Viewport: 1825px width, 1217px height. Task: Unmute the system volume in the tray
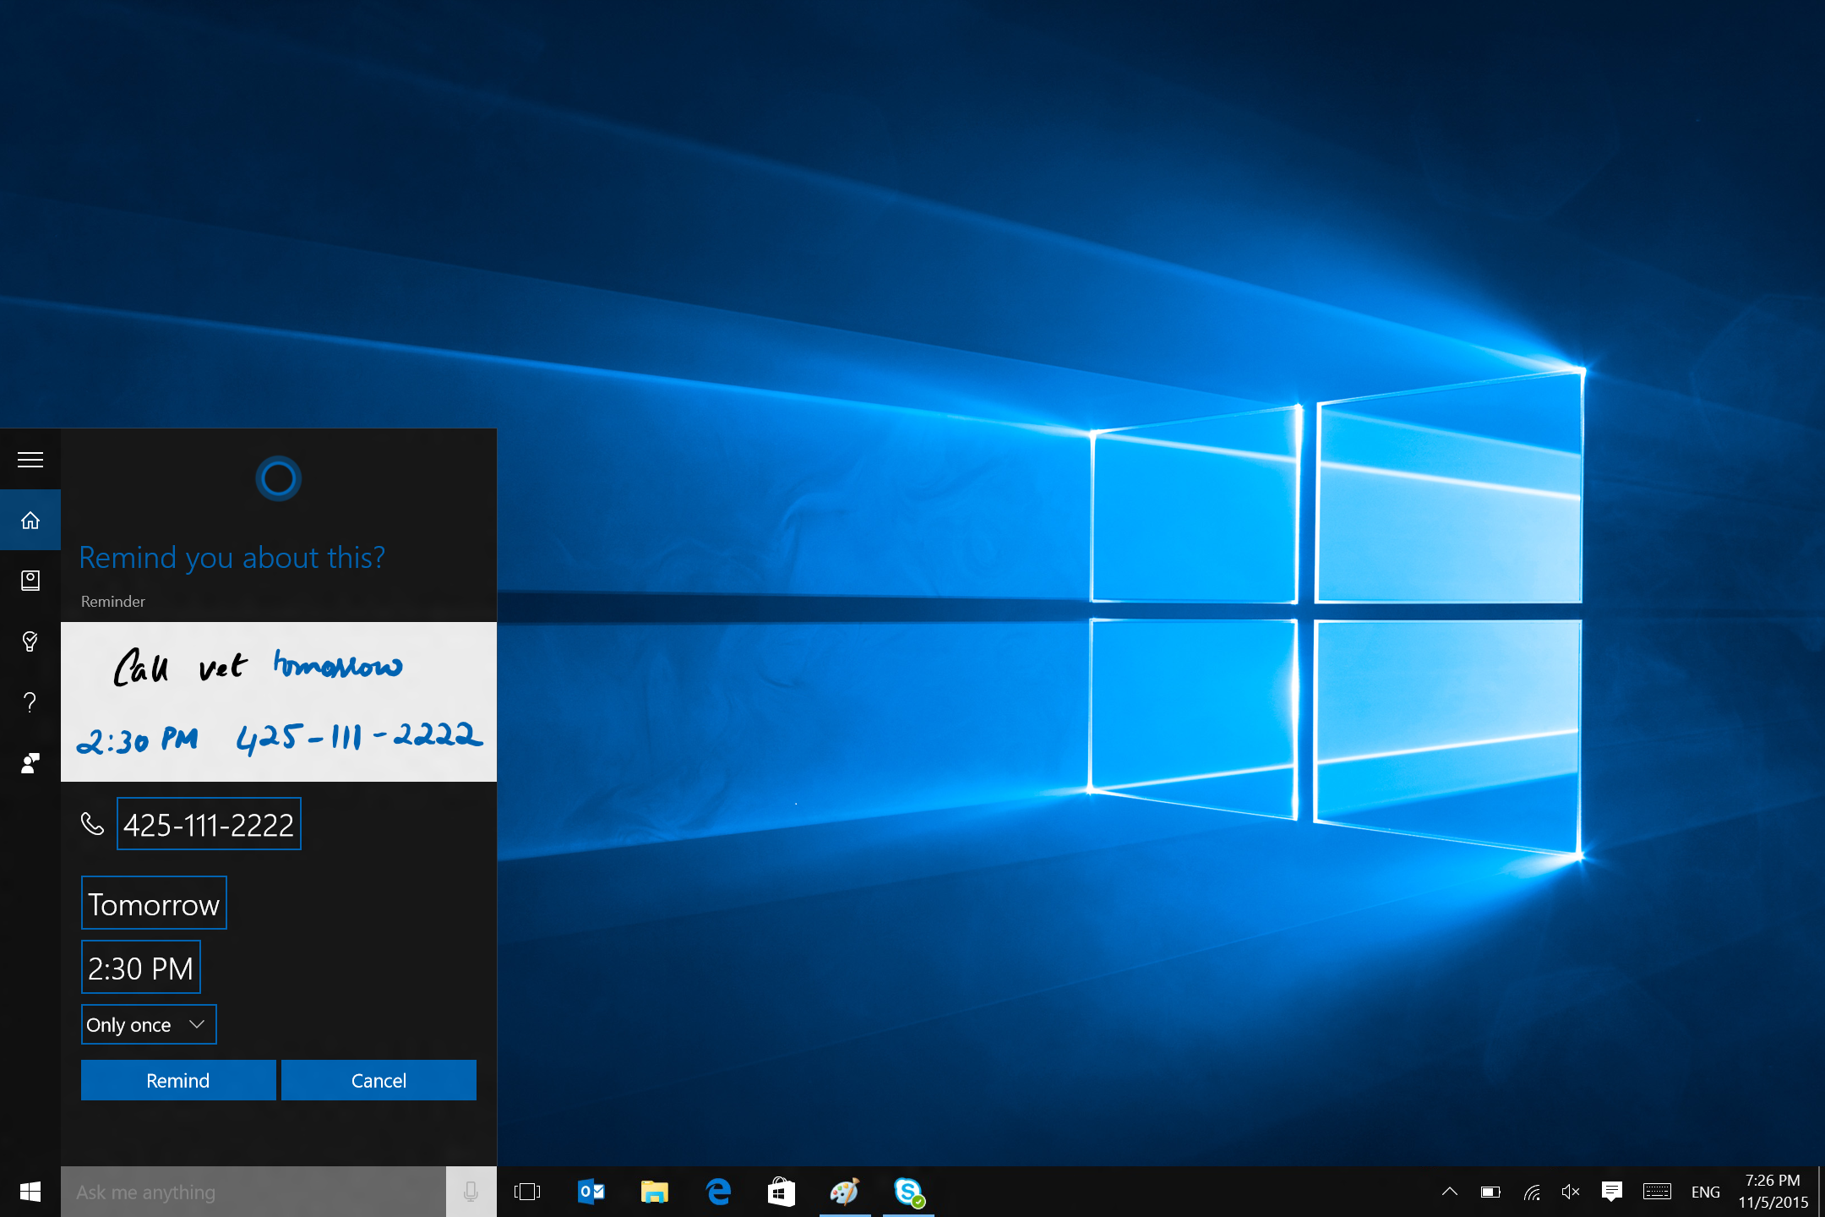[x=1571, y=1192]
